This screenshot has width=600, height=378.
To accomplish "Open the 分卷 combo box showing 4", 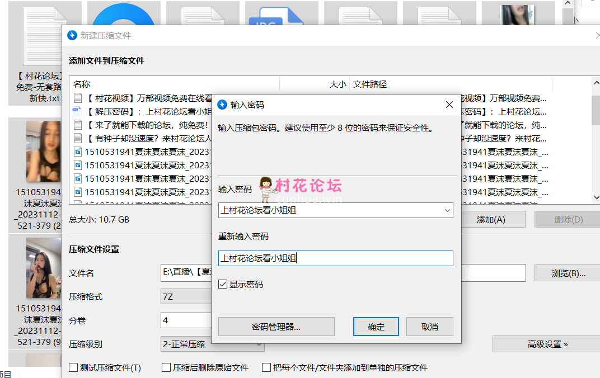I will (x=186, y=320).
